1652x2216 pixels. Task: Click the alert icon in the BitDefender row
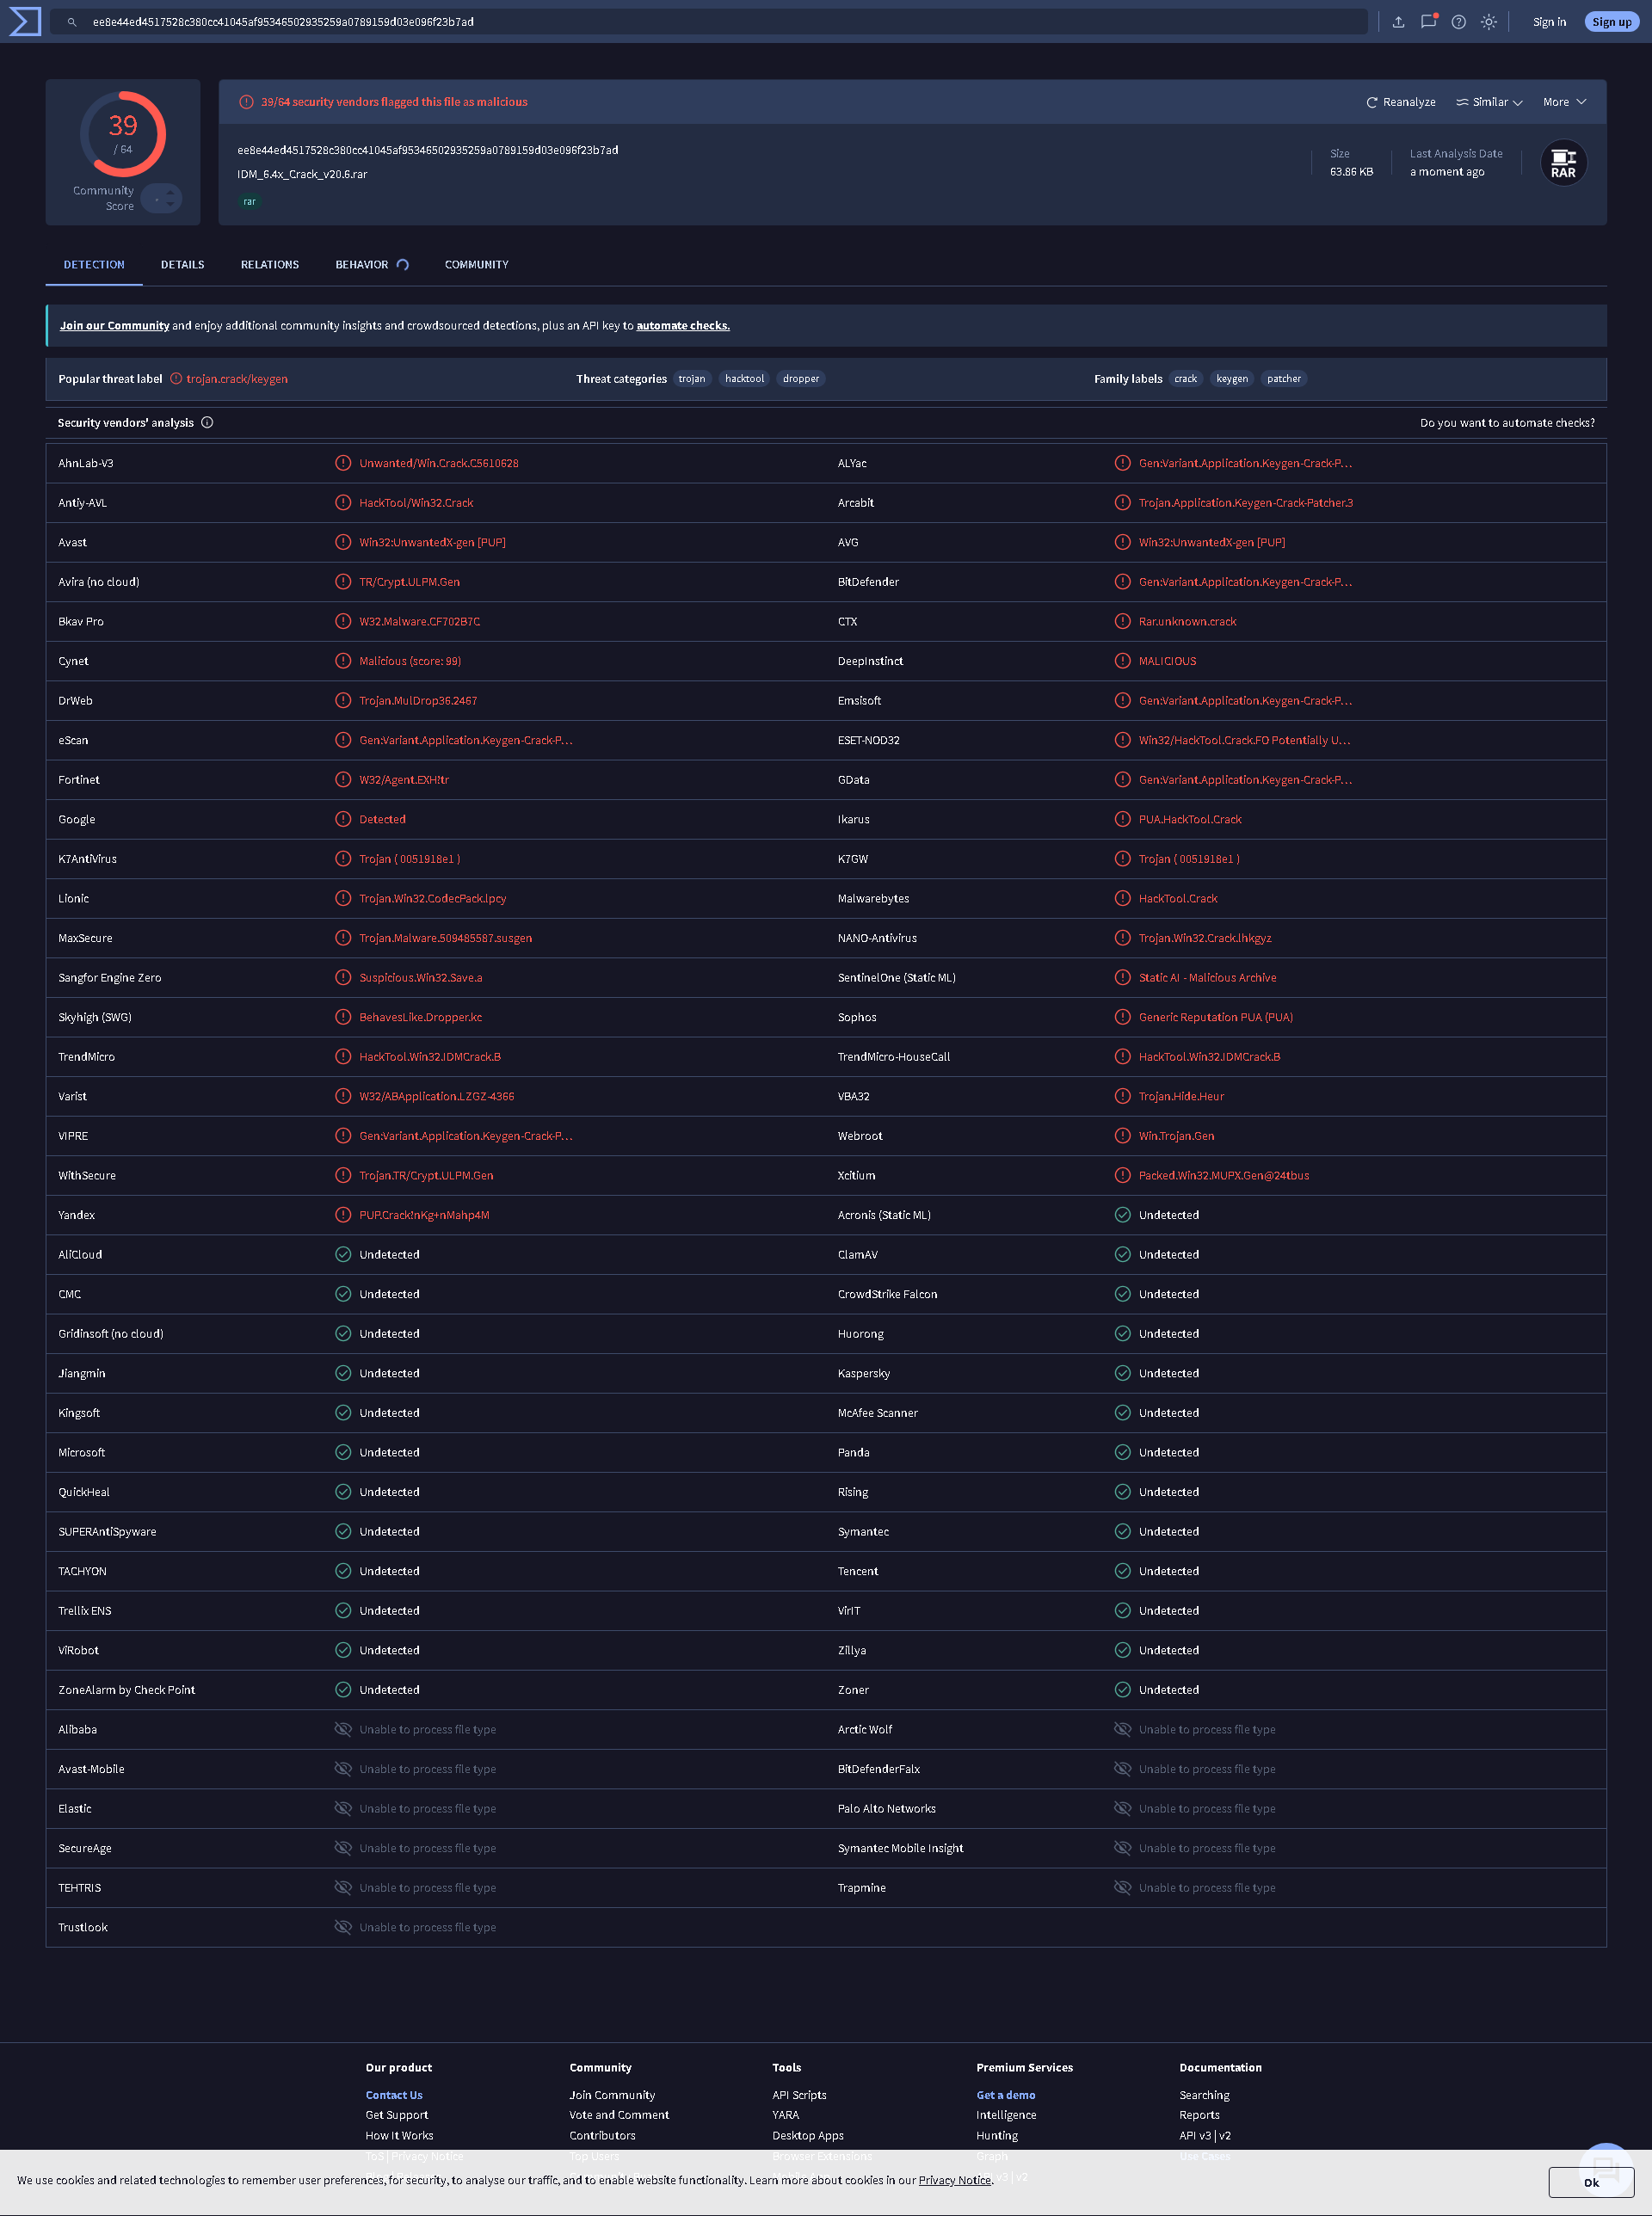1122,582
